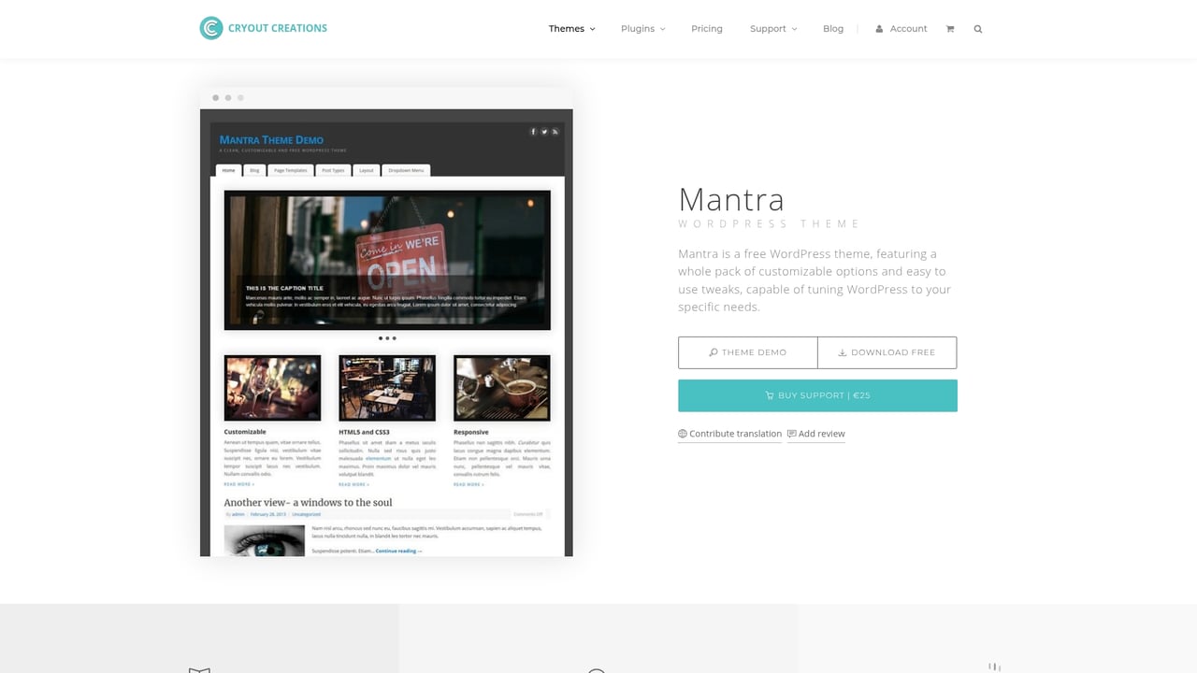Open the Theme Demo page
This screenshot has width=1197, height=673.
click(x=747, y=352)
